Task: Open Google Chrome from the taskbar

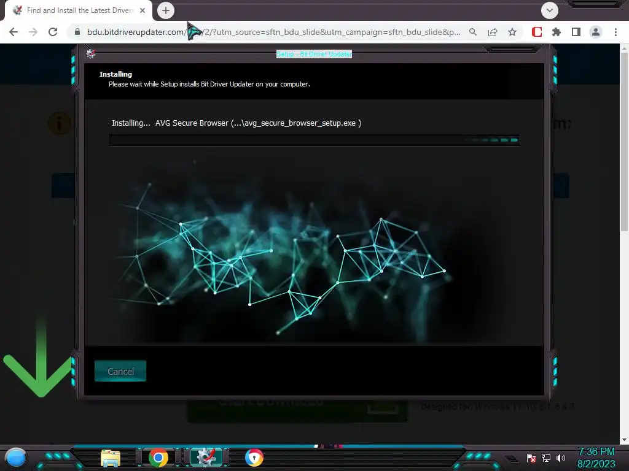Action: click(158, 458)
